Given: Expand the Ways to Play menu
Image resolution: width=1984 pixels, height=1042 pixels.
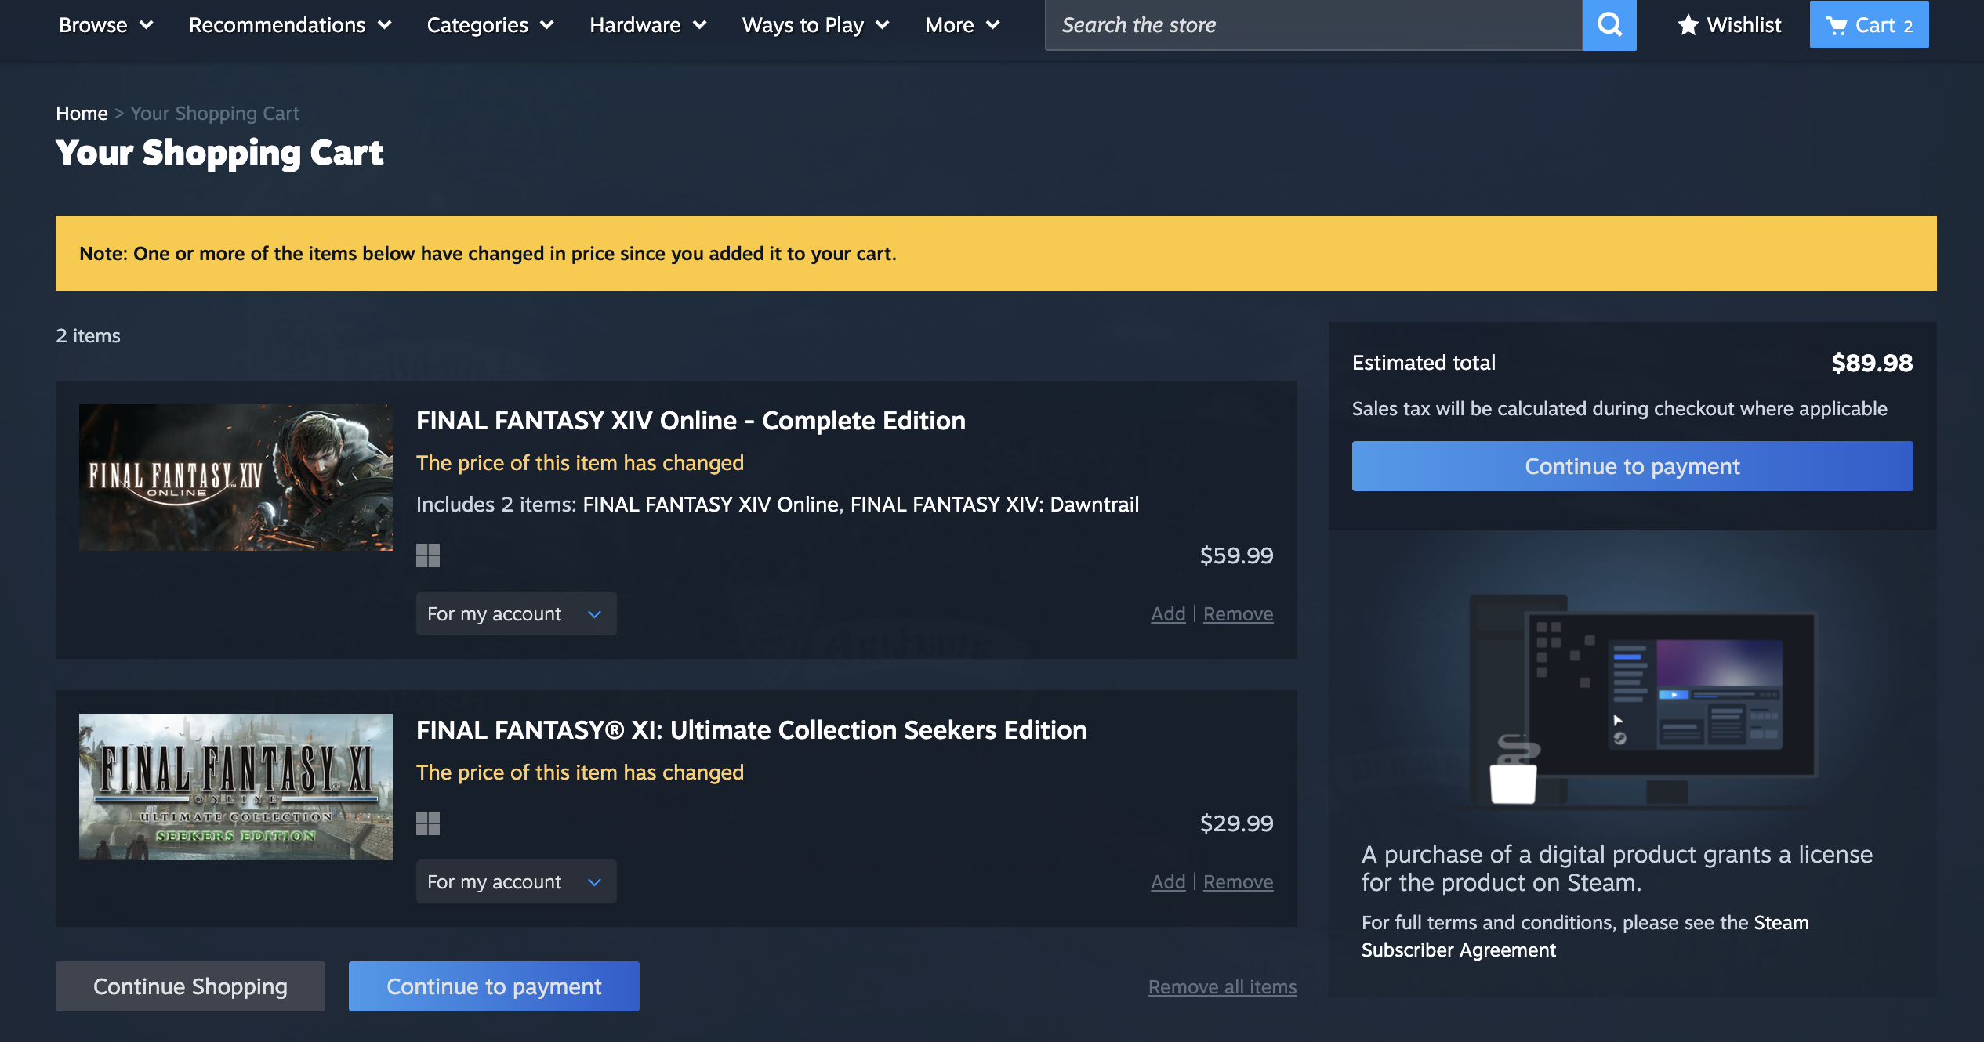Looking at the screenshot, I should click(x=815, y=25).
